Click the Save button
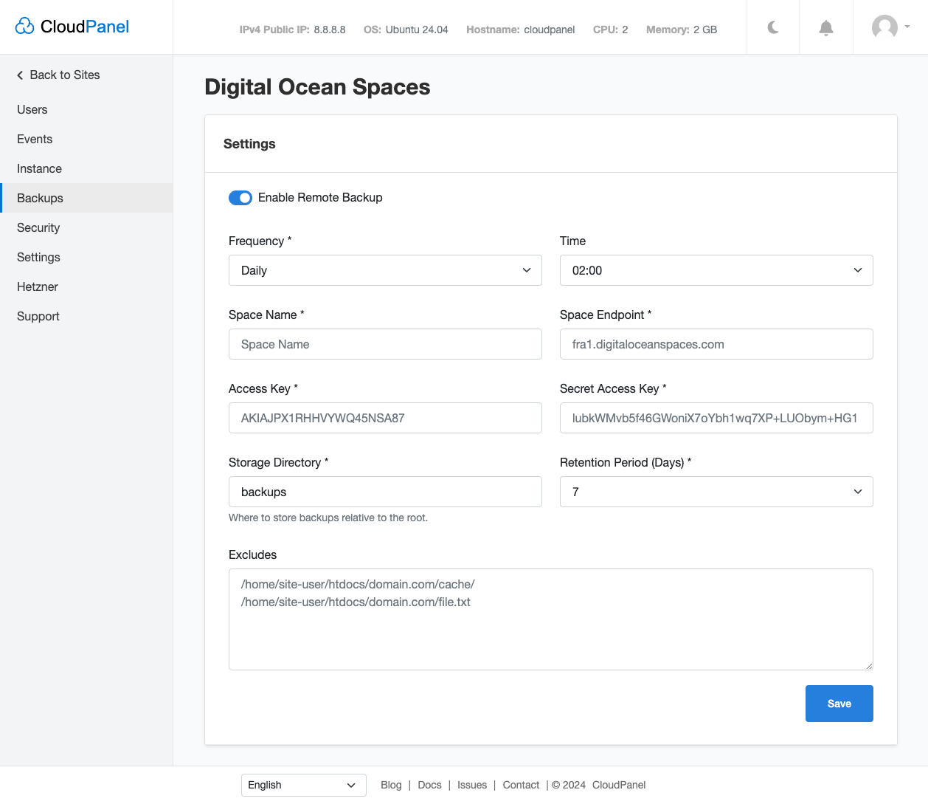Image resolution: width=928 pixels, height=804 pixels. point(839,704)
